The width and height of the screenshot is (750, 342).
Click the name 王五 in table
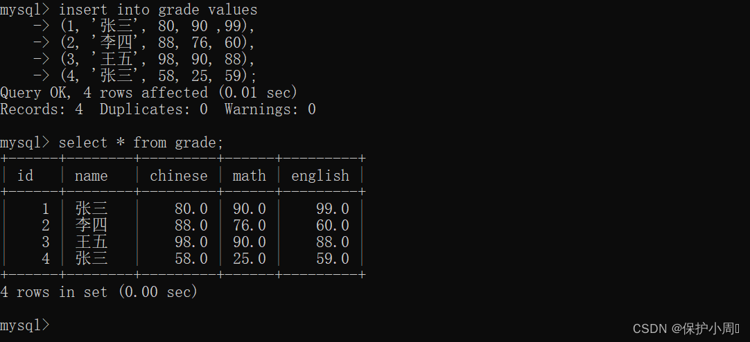click(x=91, y=242)
